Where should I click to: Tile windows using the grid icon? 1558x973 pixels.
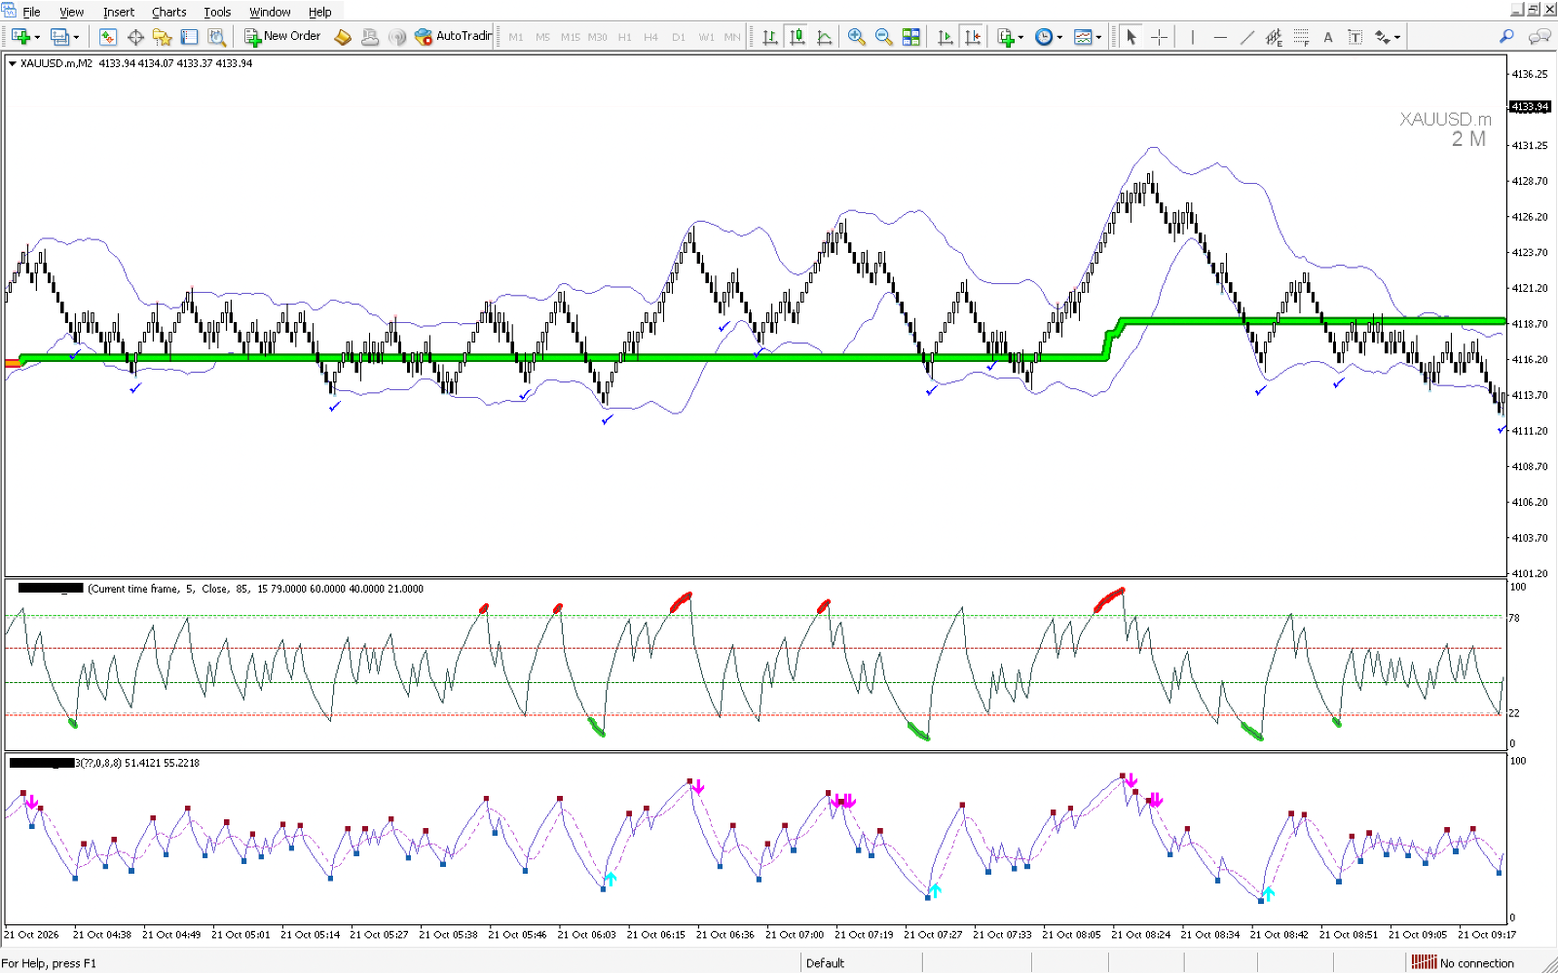coord(911,37)
